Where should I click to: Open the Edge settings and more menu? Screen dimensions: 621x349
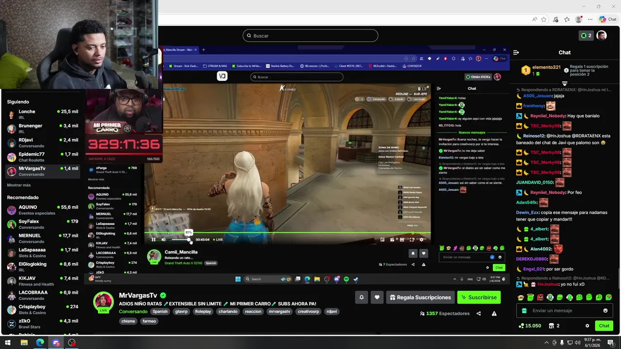[590, 19]
